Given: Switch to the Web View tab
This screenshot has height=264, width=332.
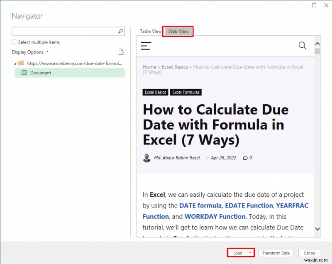Looking at the screenshot, I should point(178,31).
